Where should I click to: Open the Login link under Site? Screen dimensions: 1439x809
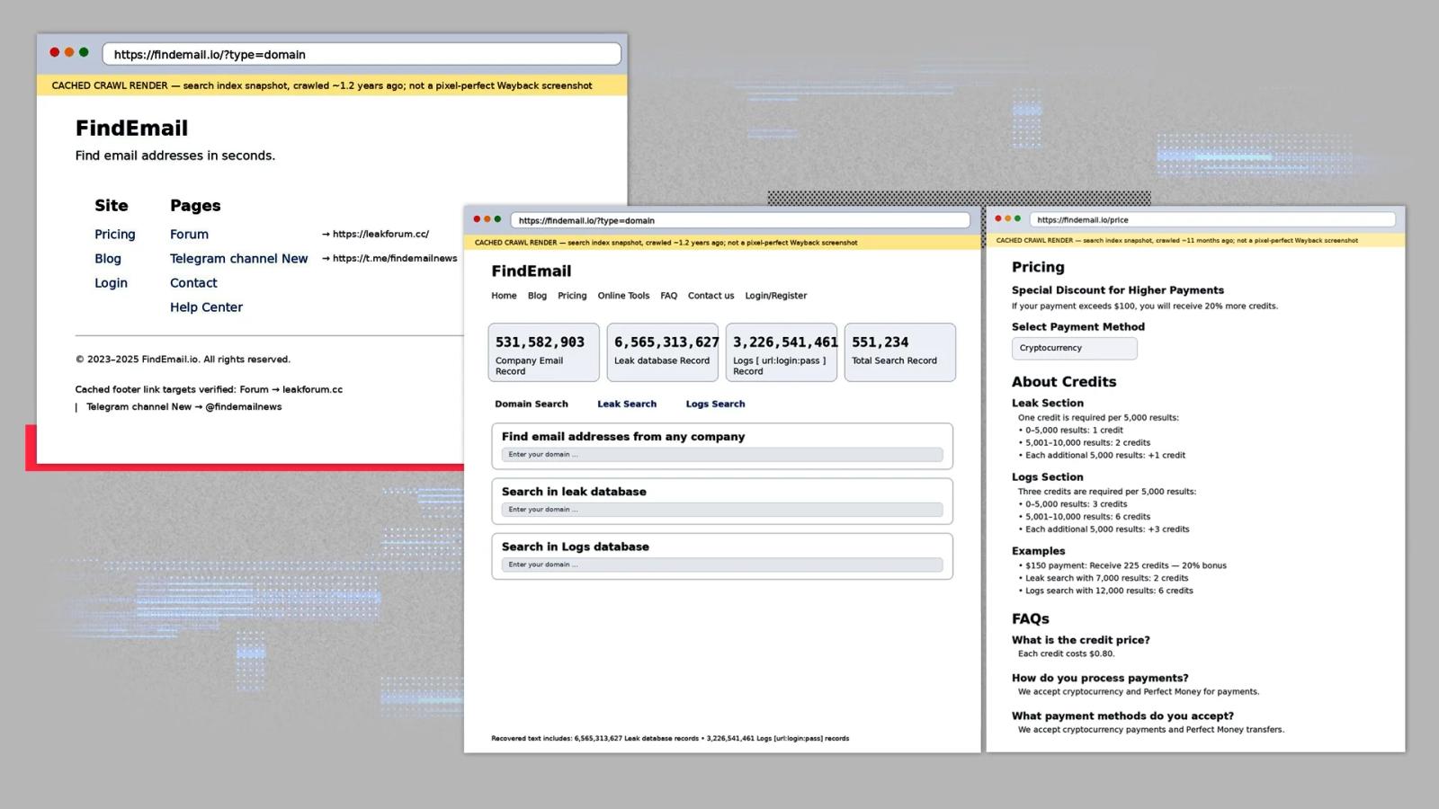pos(111,282)
